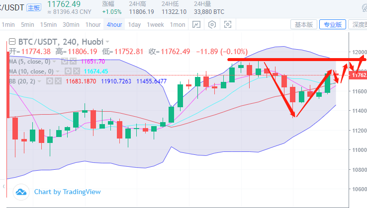Remove the MA (5, close, 0) indicator
This screenshot has width=367, height=208.
(x=73, y=62)
